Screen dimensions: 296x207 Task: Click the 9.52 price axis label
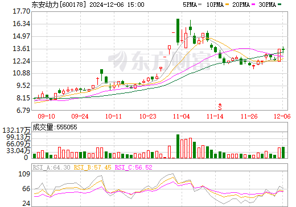[x=23, y=86]
